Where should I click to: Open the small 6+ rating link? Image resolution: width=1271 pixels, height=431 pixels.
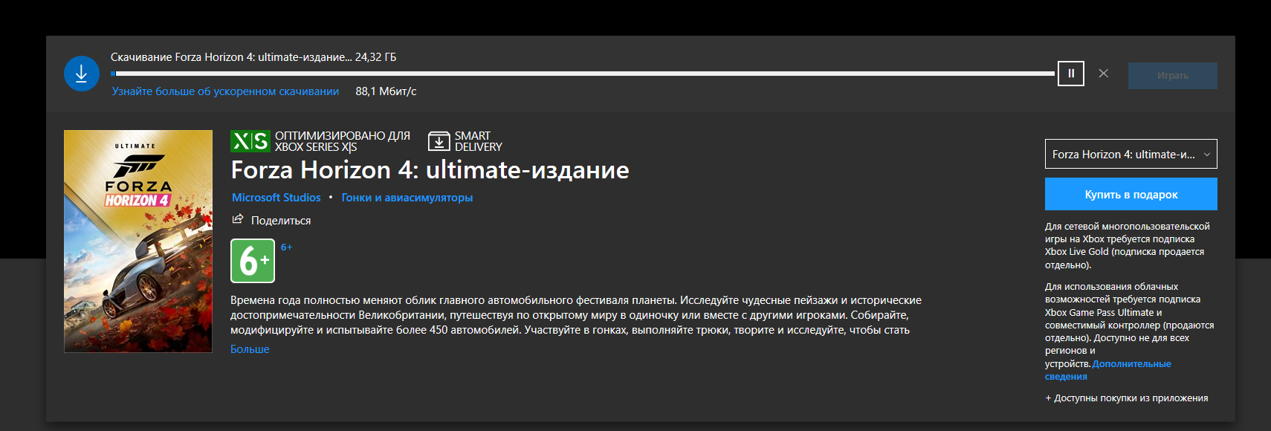286,247
